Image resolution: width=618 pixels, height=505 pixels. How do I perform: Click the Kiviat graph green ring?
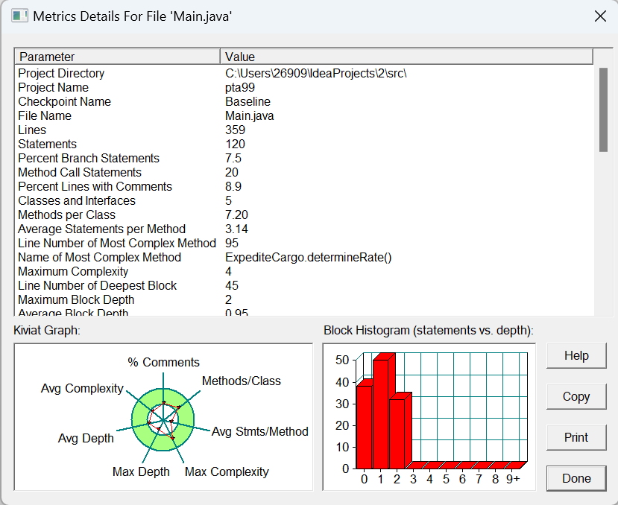click(x=139, y=419)
